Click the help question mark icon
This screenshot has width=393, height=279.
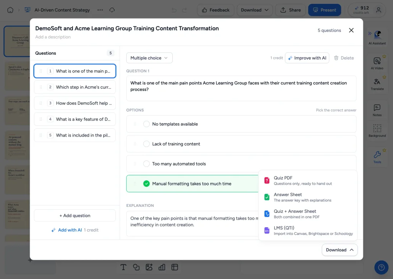[x=381, y=267]
